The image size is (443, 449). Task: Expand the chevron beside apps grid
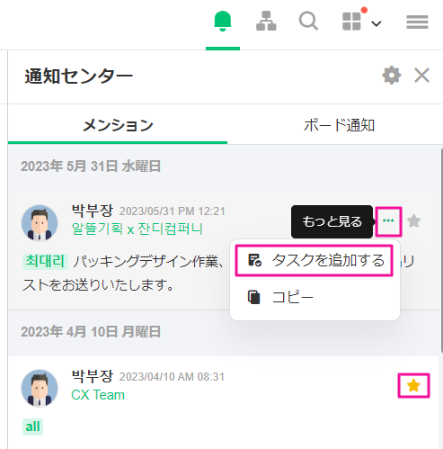pyautogui.click(x=377, y=23)
